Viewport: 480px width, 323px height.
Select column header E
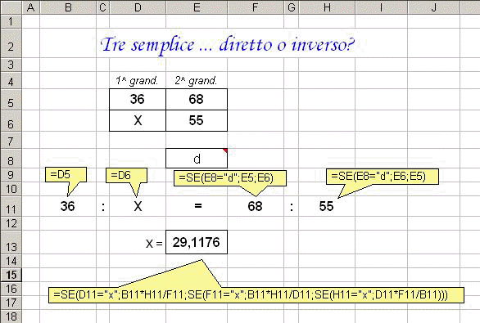pos(197,7)
